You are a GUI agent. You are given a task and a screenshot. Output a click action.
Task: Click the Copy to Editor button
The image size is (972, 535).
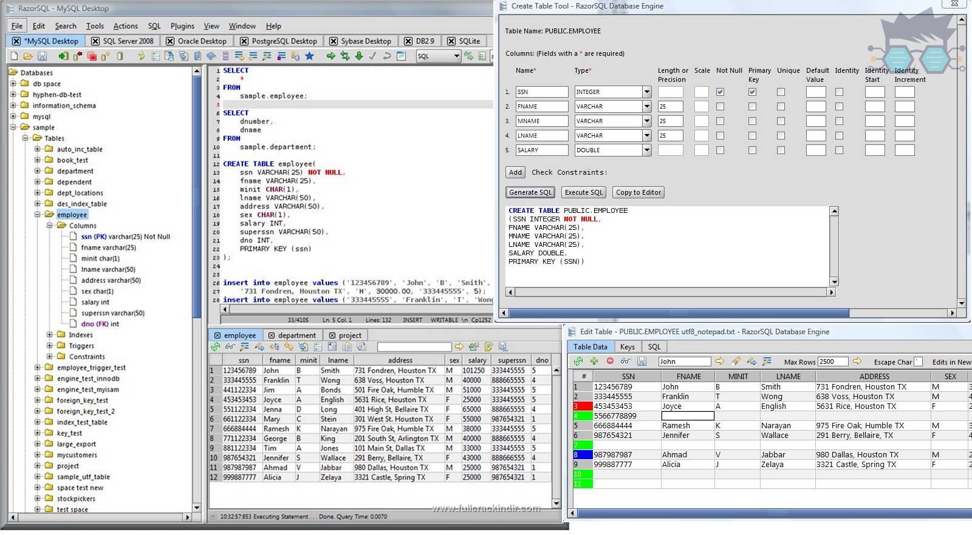pyautogui.click(x=638, y=192)
